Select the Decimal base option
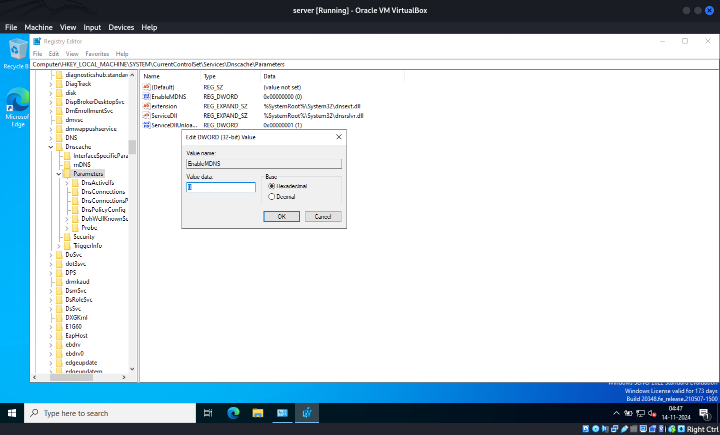Viewport: 720px width, 435px height. tap(272, 197)
